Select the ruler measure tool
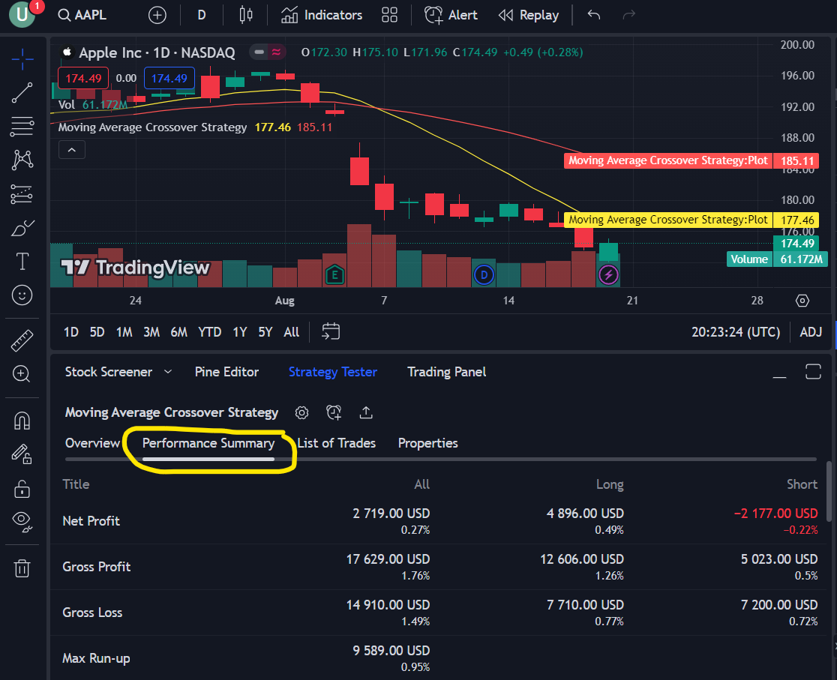Image resolution: width=837 pixels, height=680 pixels. click(22, 341)
